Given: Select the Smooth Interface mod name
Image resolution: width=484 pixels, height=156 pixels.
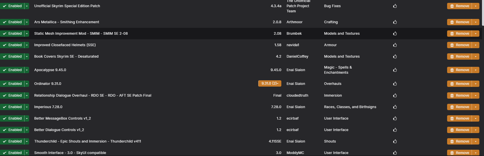Looking at the screenshot, I should tap(70, 153).
